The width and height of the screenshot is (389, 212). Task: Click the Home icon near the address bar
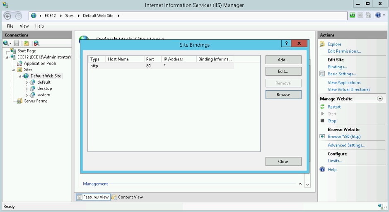coord(368,15)
